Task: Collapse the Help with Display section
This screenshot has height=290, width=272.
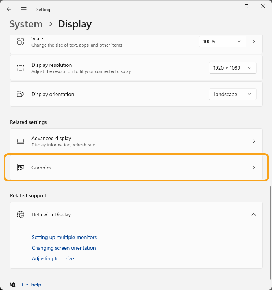Action: click(x=254, y=214)
